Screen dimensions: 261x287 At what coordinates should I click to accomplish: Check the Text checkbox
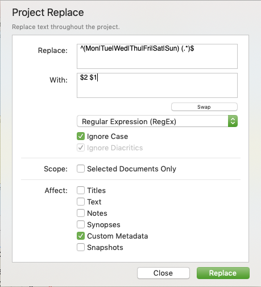[x=81, y=202]
